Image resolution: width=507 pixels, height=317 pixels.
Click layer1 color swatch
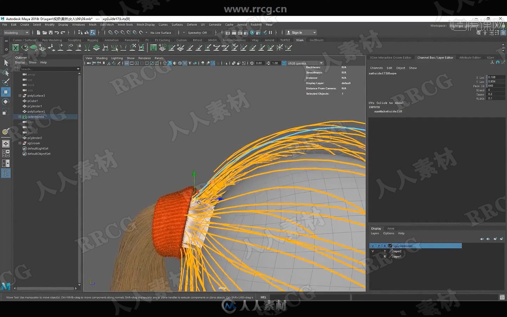pyautogui.click(x=390, y=256)
